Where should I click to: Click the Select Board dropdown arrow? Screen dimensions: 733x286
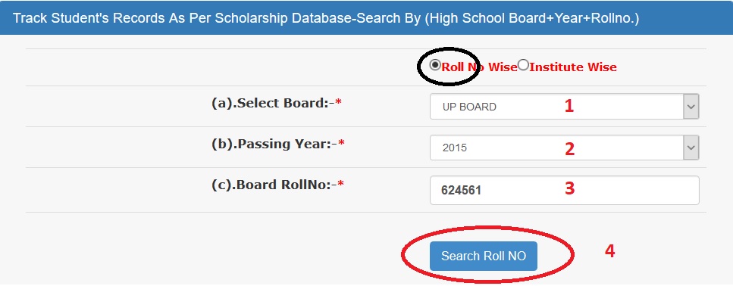tap(691, 107)
